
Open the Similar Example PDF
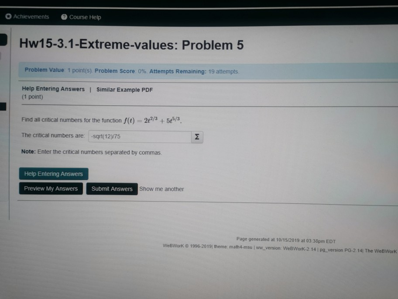click(x=124, y=90)
